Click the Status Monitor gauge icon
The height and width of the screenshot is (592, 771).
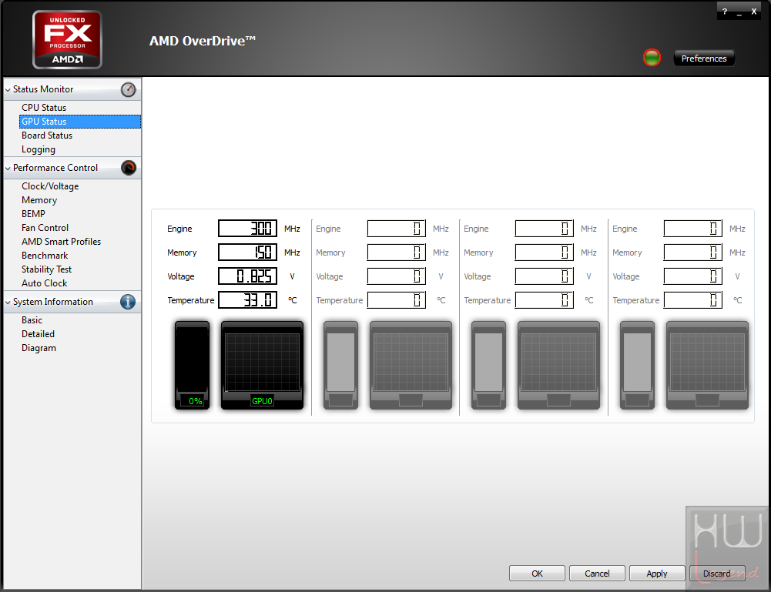129,89
